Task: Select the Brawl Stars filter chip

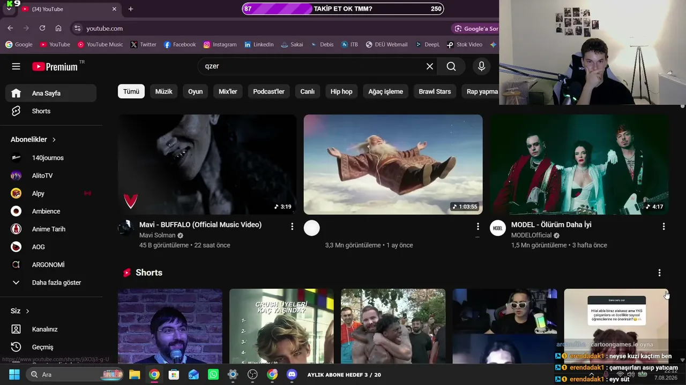Action: point(435,91)
